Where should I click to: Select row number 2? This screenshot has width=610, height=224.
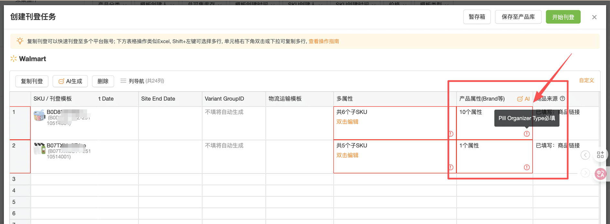pos(20,157)
